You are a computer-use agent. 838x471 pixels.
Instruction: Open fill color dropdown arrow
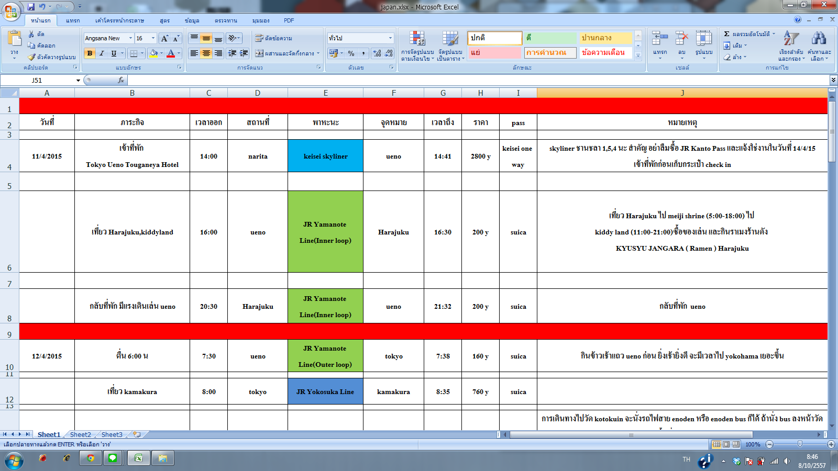click(x=161, y=53)
